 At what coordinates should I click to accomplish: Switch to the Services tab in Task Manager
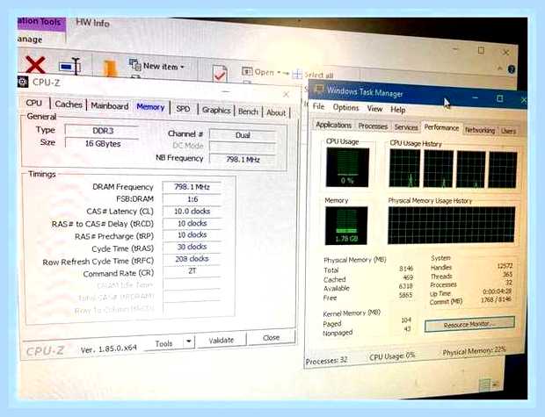click(406, 127)
